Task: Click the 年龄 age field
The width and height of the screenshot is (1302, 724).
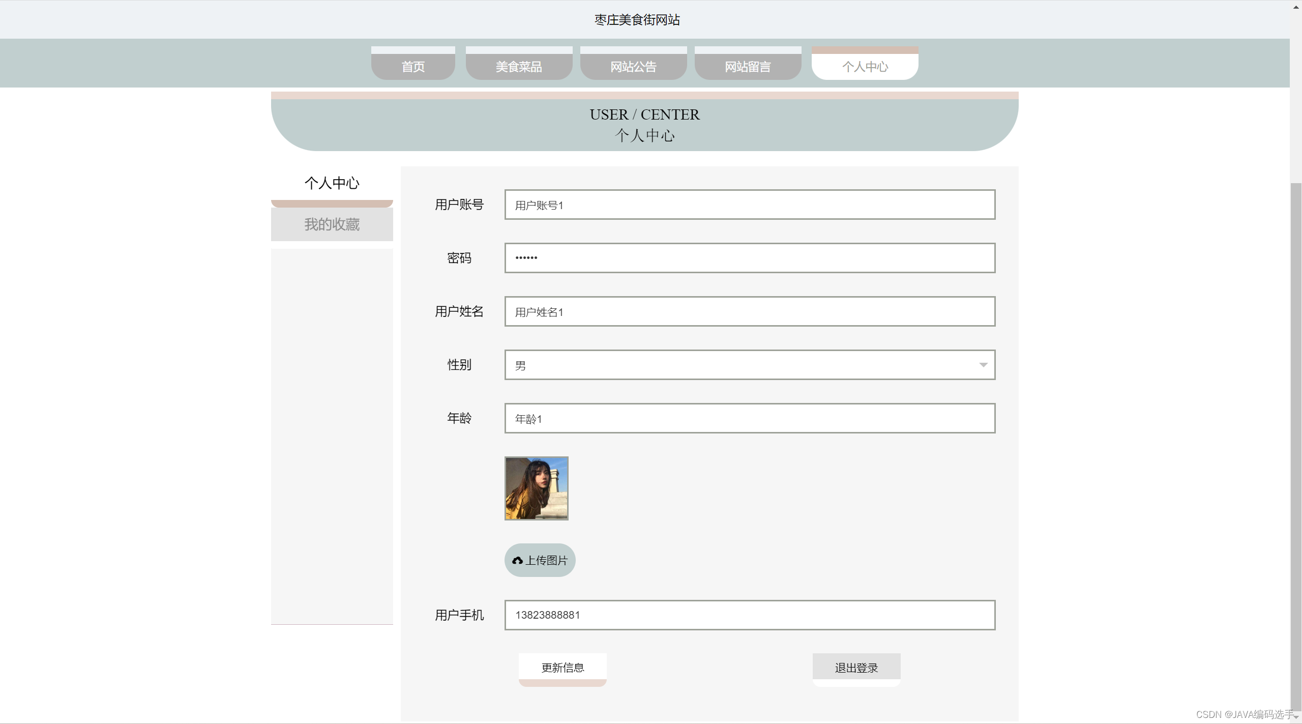Action: coord(750,418)
